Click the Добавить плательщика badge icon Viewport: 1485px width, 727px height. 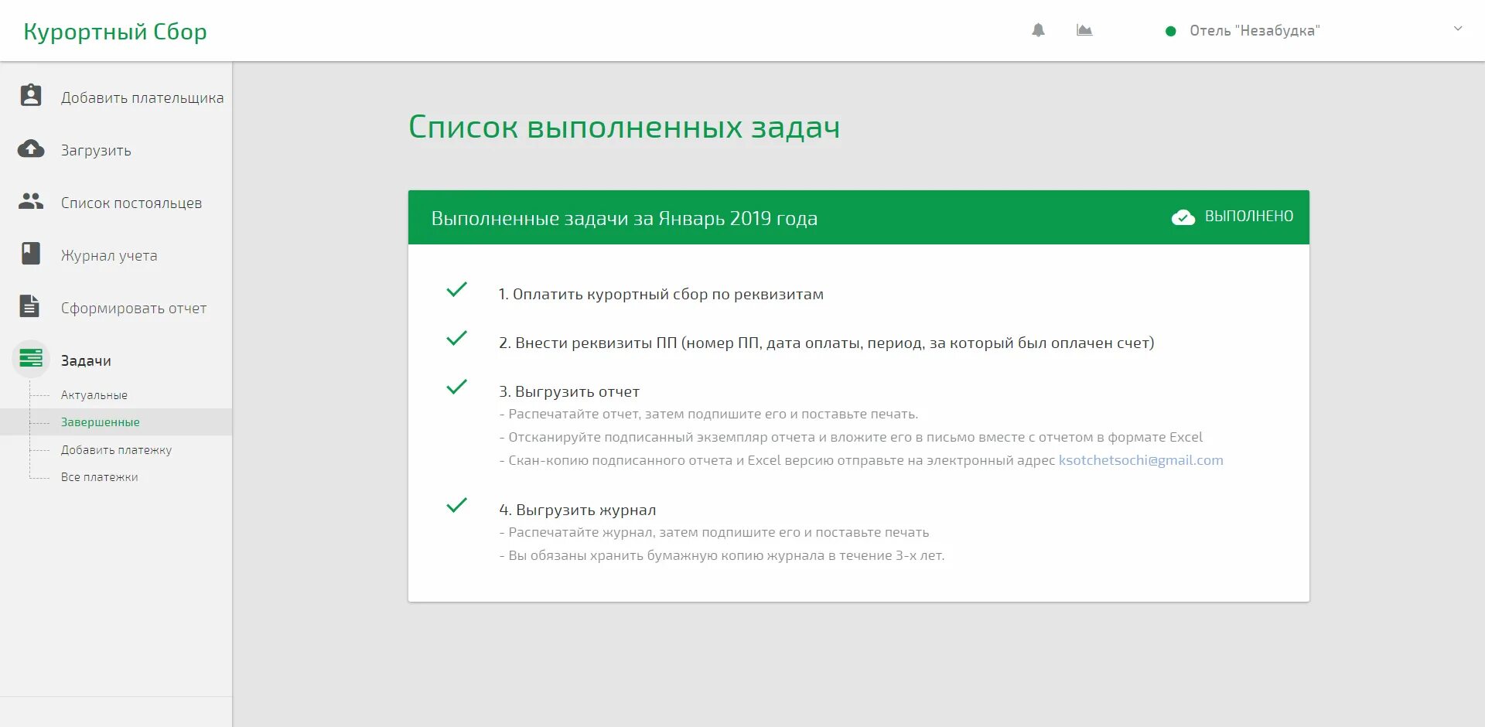coord(31,95)
